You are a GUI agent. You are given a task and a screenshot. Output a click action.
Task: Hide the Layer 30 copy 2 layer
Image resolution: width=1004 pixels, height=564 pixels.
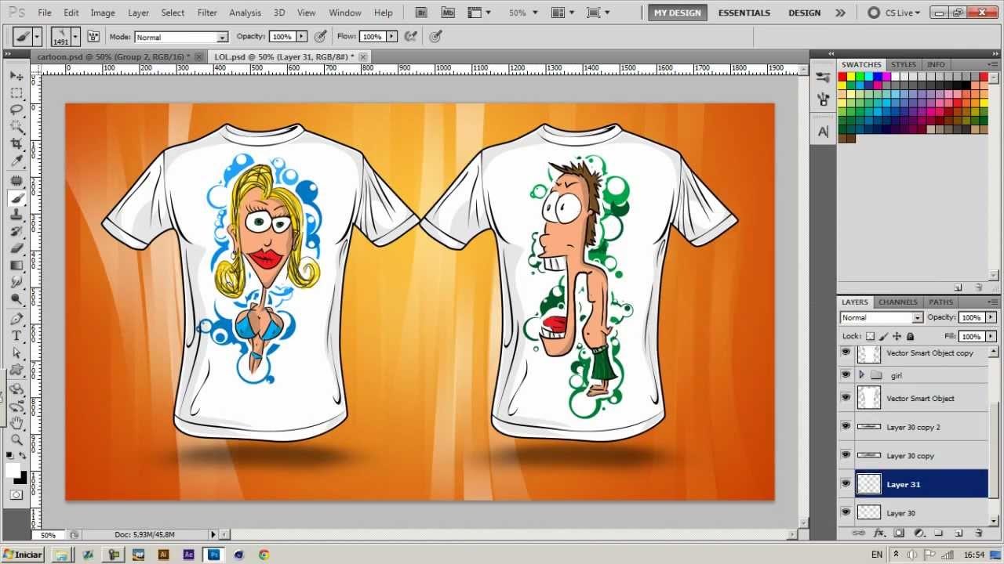click(846, 427)
